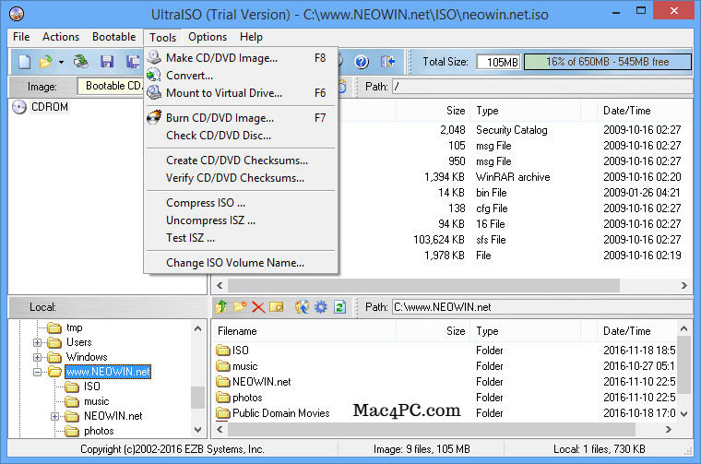Click the New blank file toolbar icon
The height and width of the screenshot is (464, 701).
coord(24,62)
